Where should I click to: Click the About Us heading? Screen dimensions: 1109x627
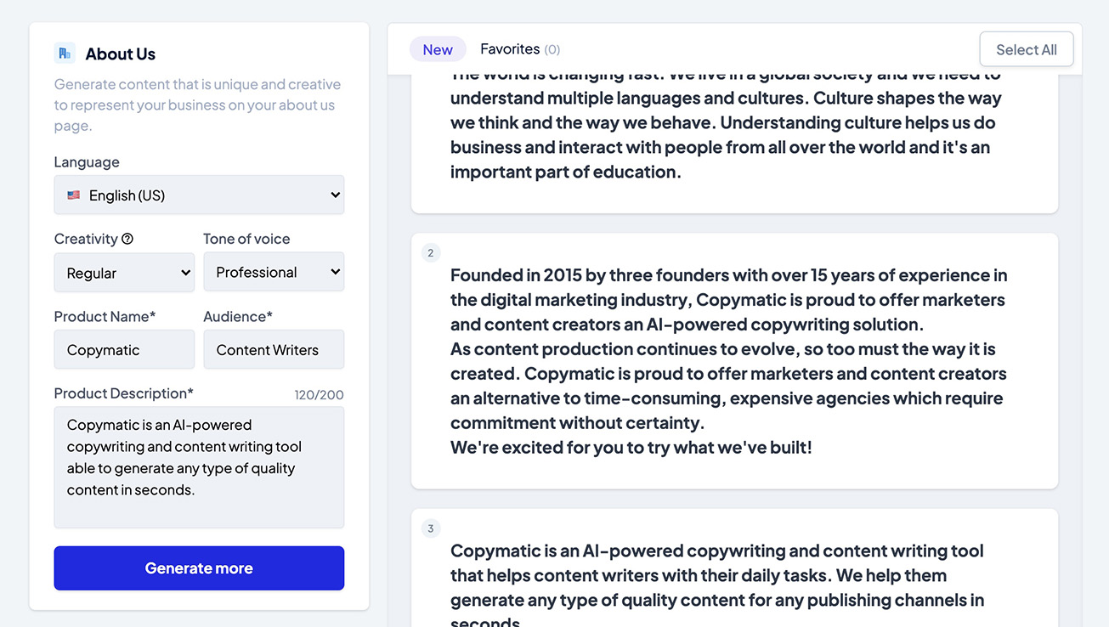coord(119,53)
